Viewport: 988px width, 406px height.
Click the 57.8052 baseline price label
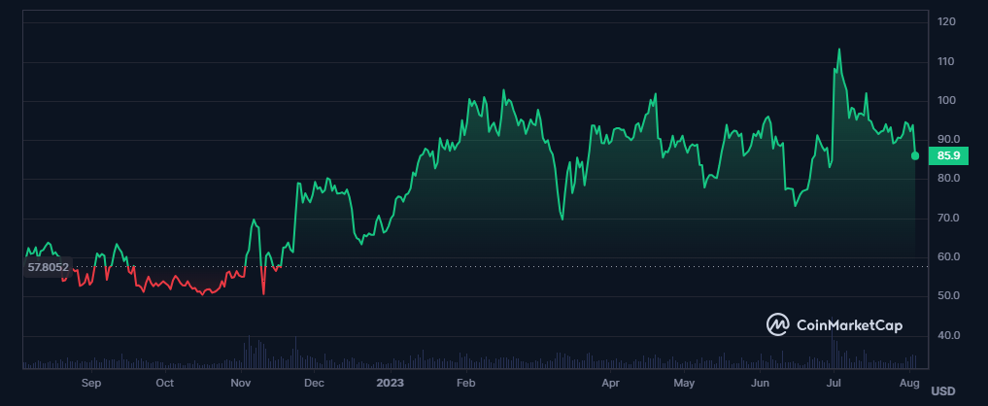(x=48, y=267)
